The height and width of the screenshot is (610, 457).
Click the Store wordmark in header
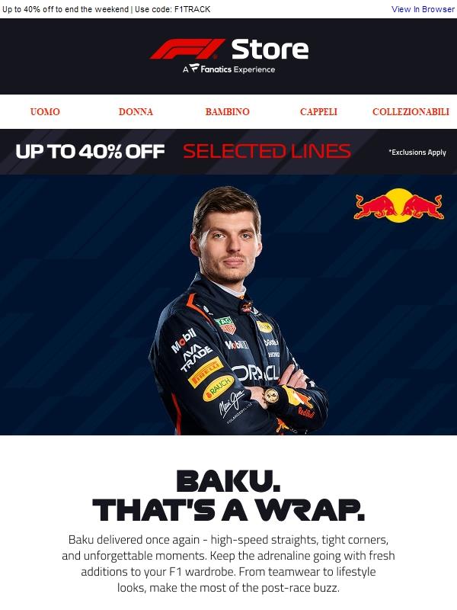tap(270, 49)
